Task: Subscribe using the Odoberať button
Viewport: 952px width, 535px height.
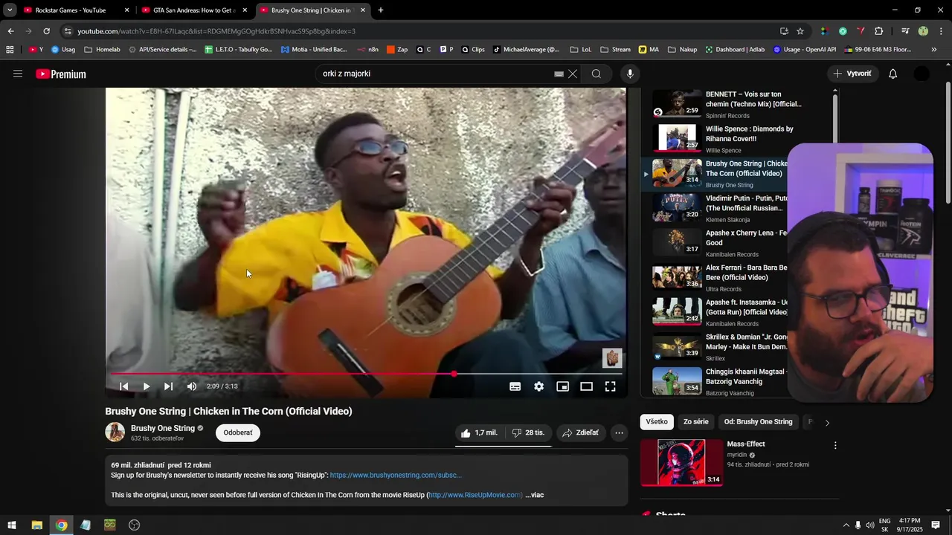Action: (x=238, y=432)
